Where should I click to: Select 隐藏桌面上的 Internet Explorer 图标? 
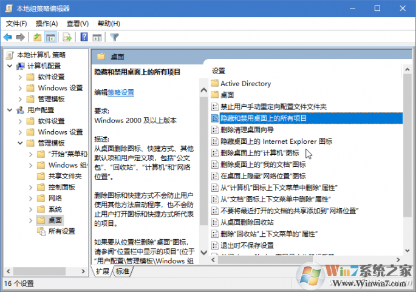(276, 141)
